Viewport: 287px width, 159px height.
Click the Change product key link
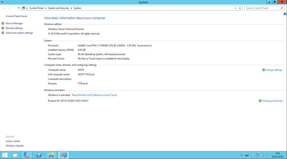pyautogui.click(x=272, y=101)
